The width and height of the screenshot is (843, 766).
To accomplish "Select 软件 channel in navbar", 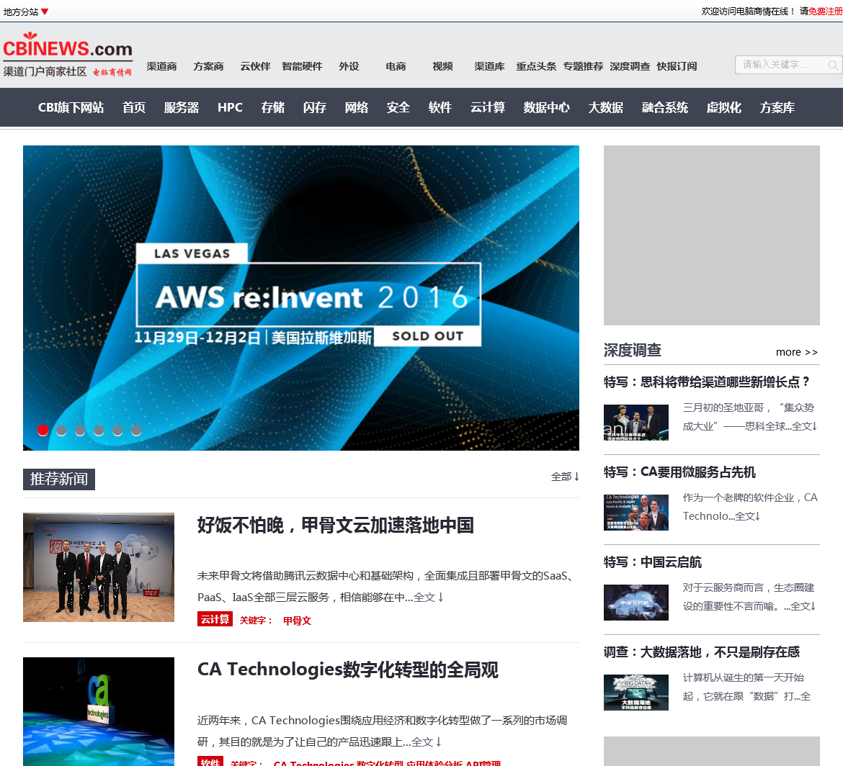I will [x=440, y=107].
